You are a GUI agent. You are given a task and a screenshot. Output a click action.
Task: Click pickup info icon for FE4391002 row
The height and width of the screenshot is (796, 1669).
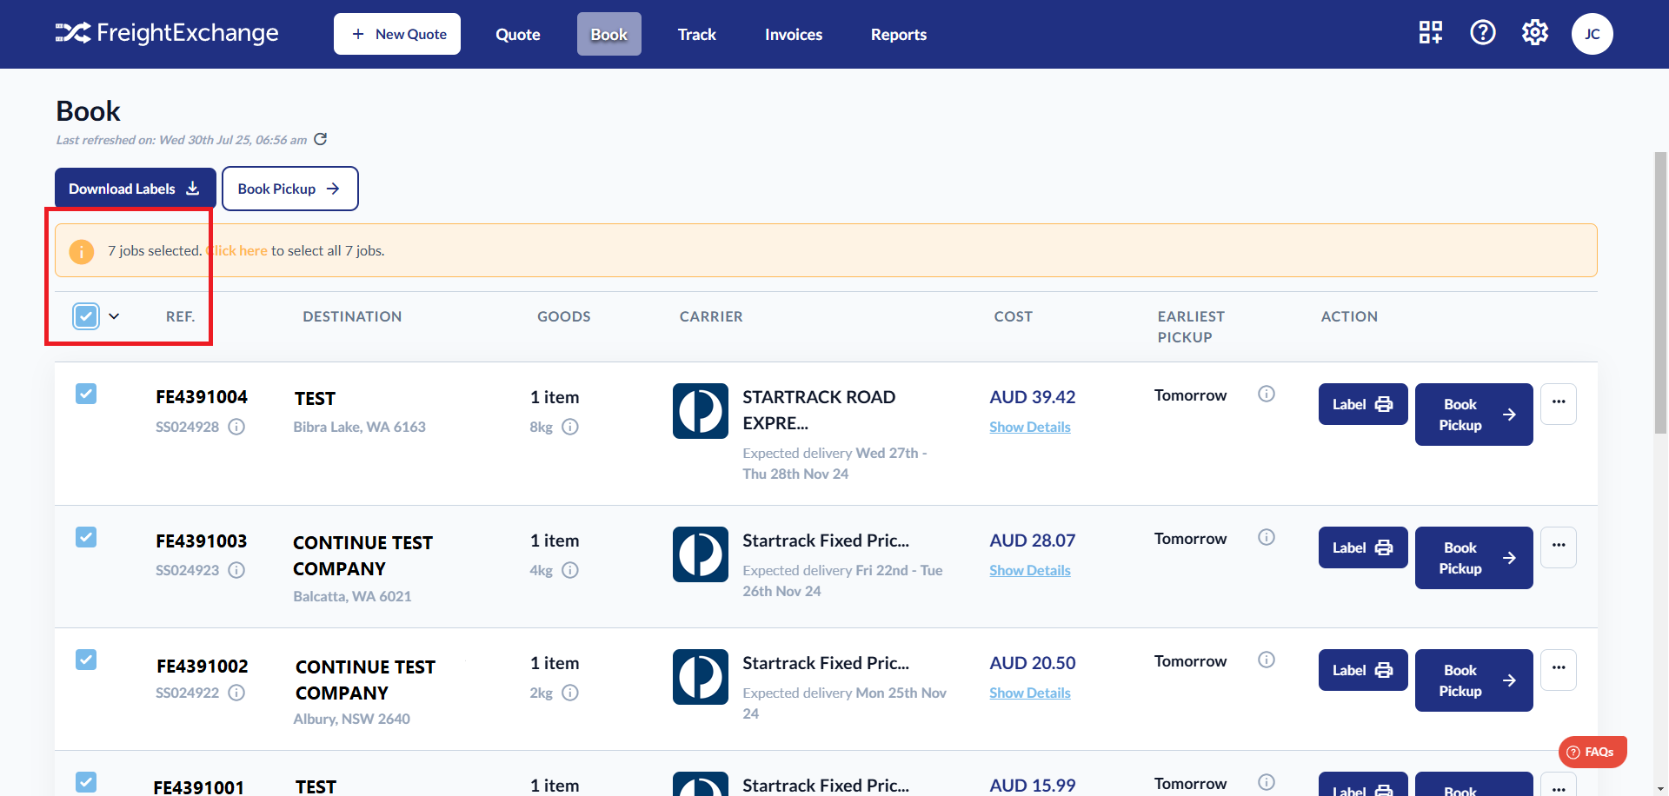pos(1267,660)
